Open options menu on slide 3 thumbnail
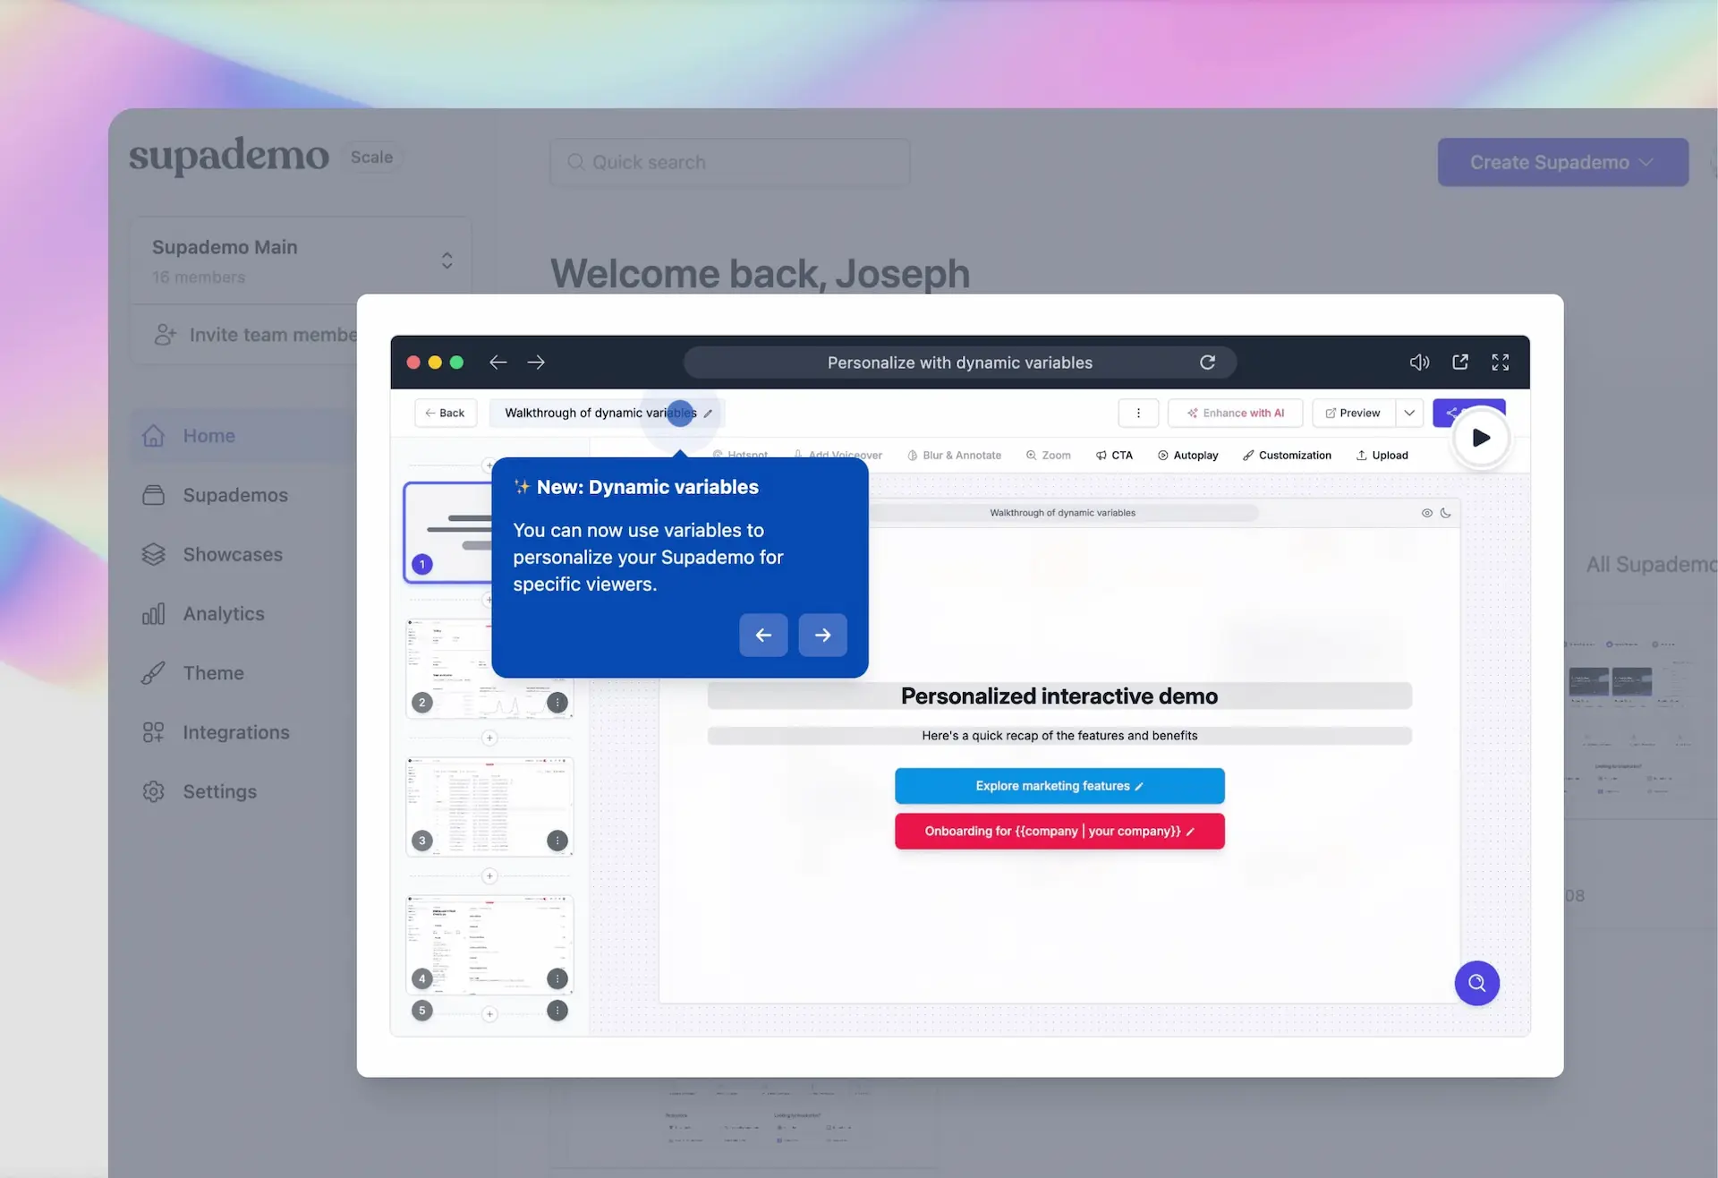 pos(557,841)
